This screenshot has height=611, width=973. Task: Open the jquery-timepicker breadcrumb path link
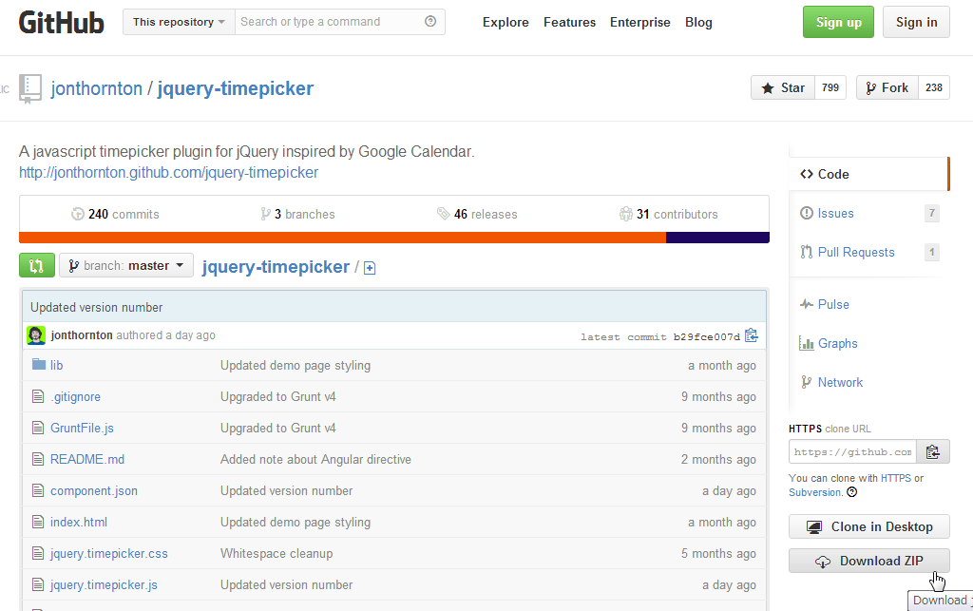tap(276, 267)
